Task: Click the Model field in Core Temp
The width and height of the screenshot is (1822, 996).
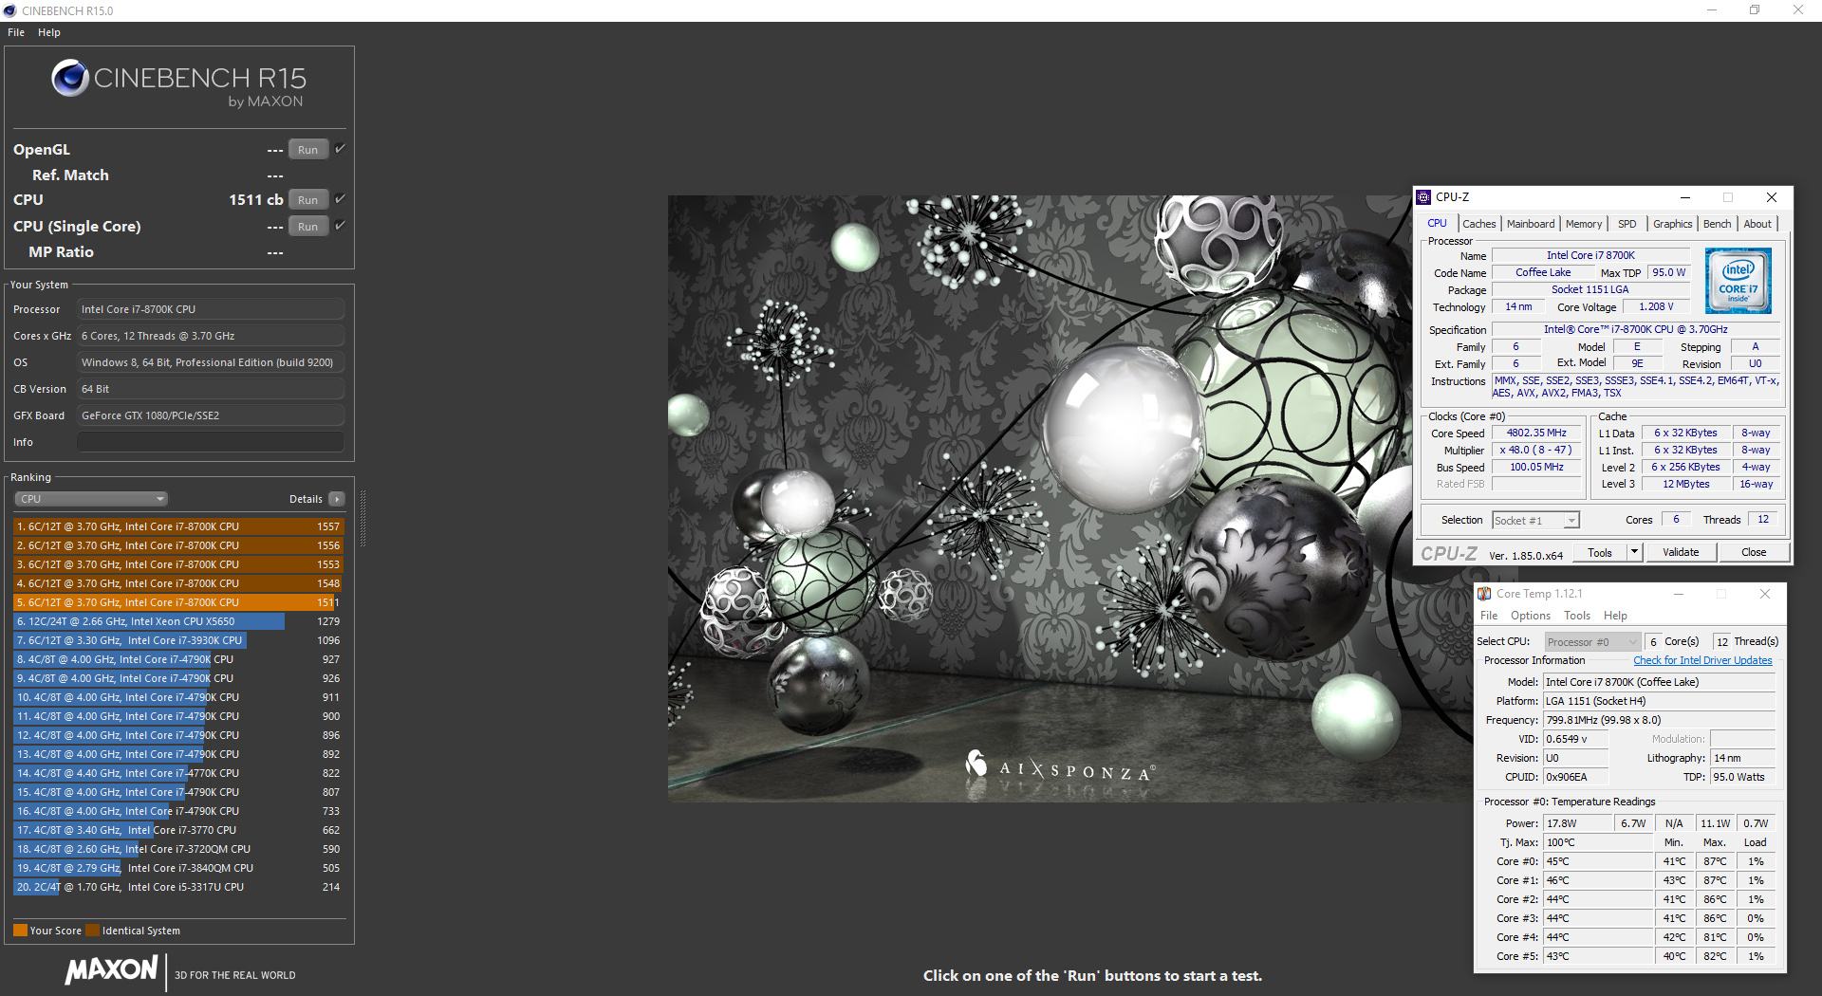Action: (x=1659, y=682)
